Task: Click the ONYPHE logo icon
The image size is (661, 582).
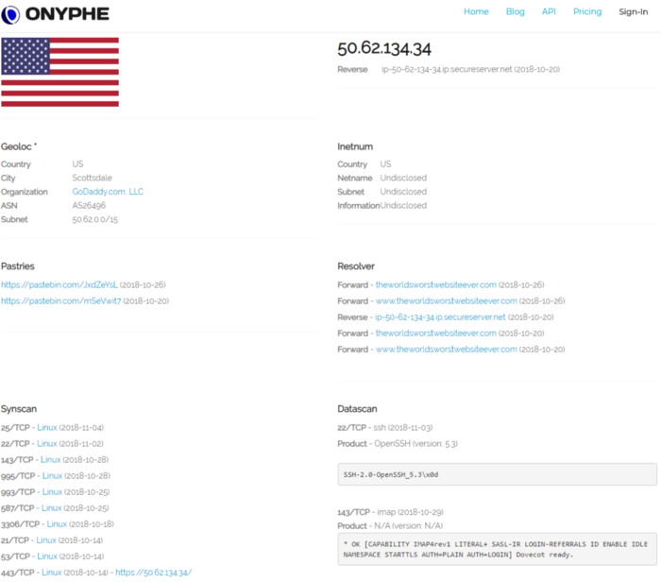Action: [x=10, y=15]
